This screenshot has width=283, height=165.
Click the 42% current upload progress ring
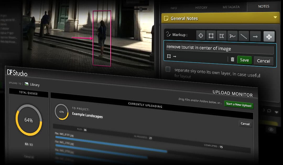[62, 112]
